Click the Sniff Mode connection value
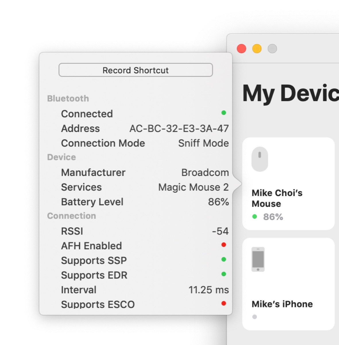 [203, 143]
